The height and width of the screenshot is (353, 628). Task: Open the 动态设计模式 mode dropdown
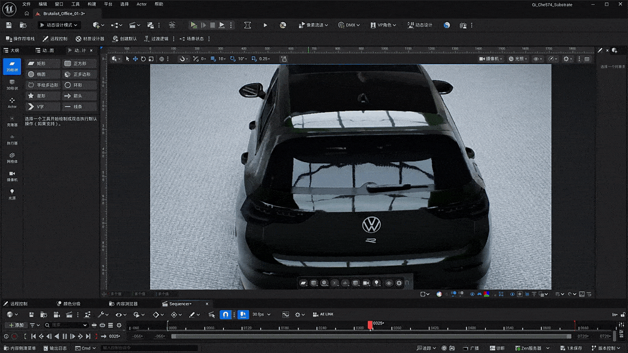click(x=59, y=25)
